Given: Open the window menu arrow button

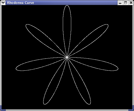Looking at the screenshot, I should (3, 3).
